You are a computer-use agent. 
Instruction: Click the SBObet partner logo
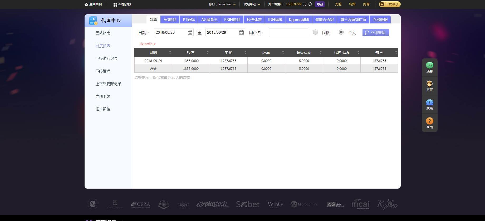coord(248,204)
